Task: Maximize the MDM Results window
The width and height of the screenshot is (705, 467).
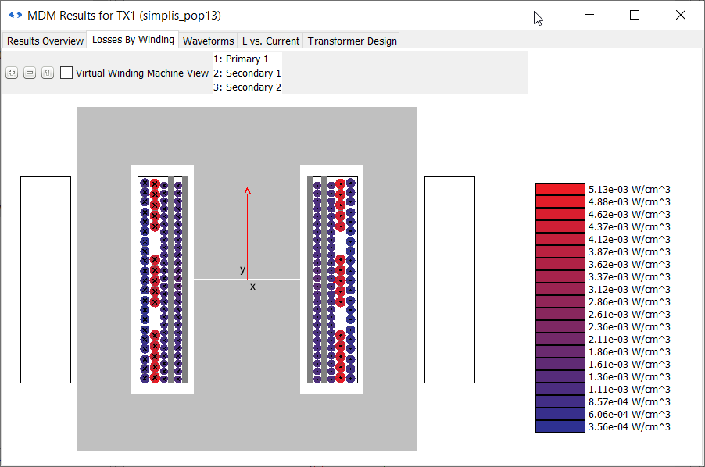Action: 635,15
